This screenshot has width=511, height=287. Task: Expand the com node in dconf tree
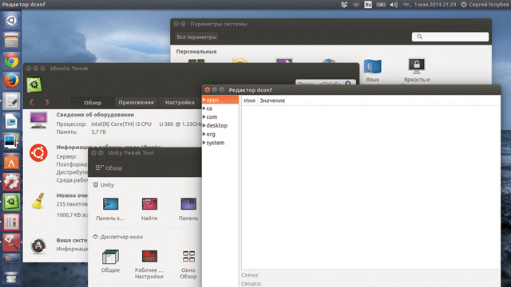tap(204, 117)
